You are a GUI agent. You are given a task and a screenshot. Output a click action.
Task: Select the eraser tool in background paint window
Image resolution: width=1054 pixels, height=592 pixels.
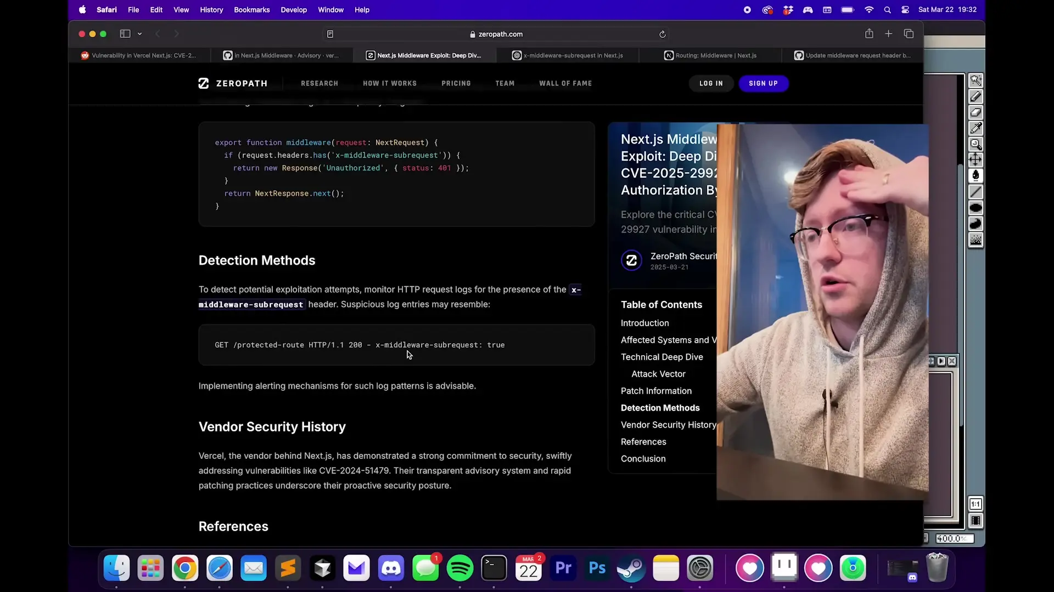coord(975,112)
